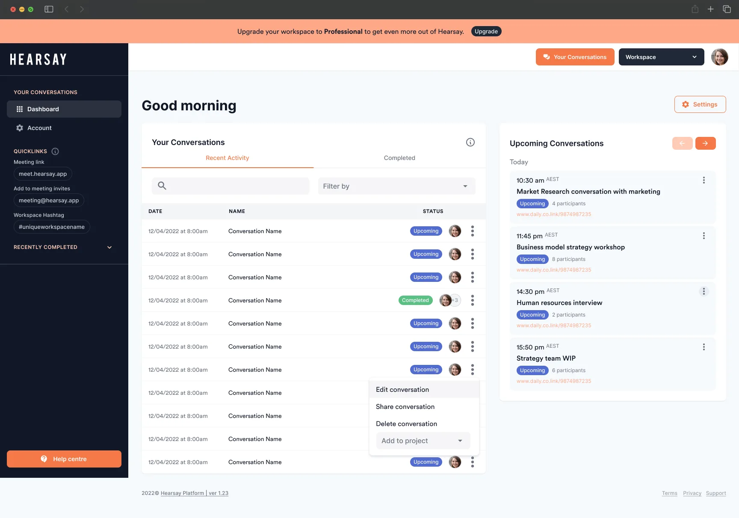Viewport: 739px width, 518px height.
Task: Click the #uniqueworkspacename hashtag pill
Action: [x=52, y=227]
